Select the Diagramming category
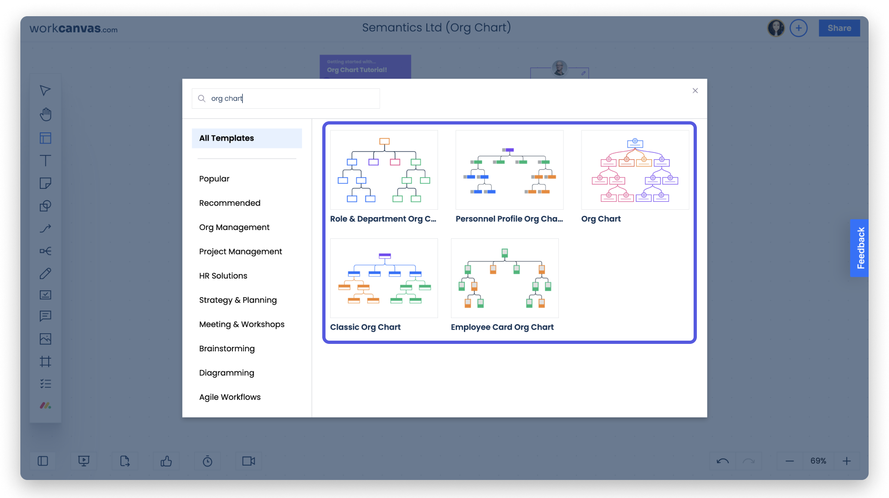The width and height of the screenshot is (889, 498). point(226,373)
